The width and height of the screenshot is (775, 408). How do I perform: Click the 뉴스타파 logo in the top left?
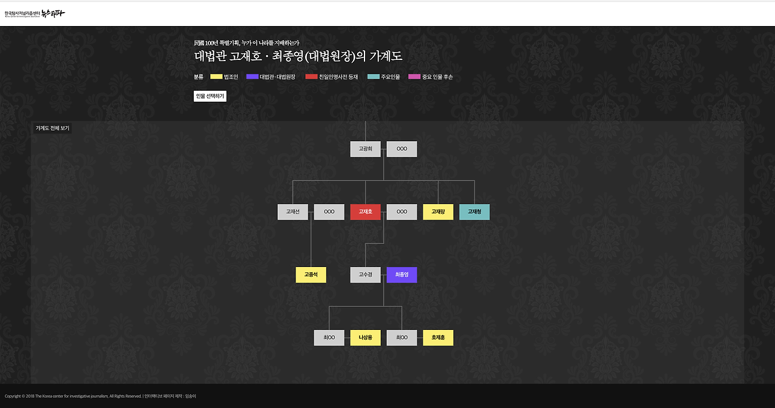coord(35,13)
